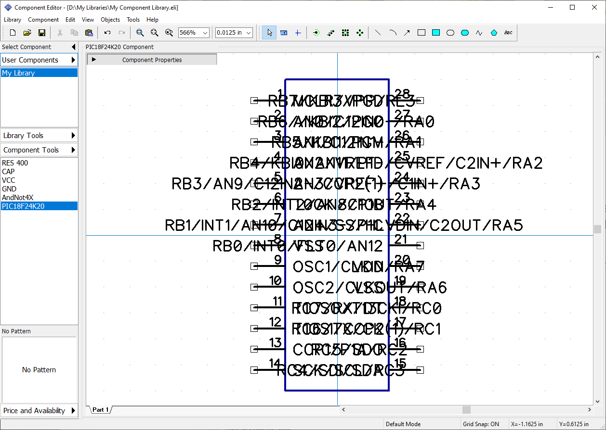Image resolution: width=606 pixels, height=430 pixels.
Task: Redo the last undone action
Action: coord(122,33)
